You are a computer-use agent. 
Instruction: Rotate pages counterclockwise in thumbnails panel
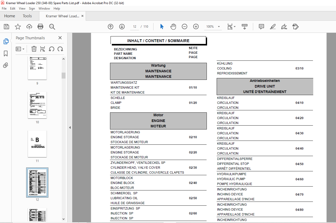(52, 49)
